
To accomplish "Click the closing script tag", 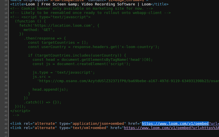I will pyautogui.click(x=20, y=111).
